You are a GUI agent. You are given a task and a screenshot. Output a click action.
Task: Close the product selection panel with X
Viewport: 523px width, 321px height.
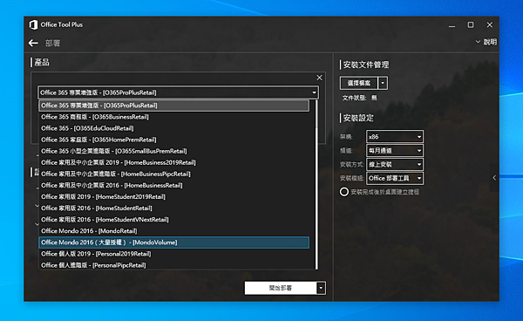click(319, 78)
